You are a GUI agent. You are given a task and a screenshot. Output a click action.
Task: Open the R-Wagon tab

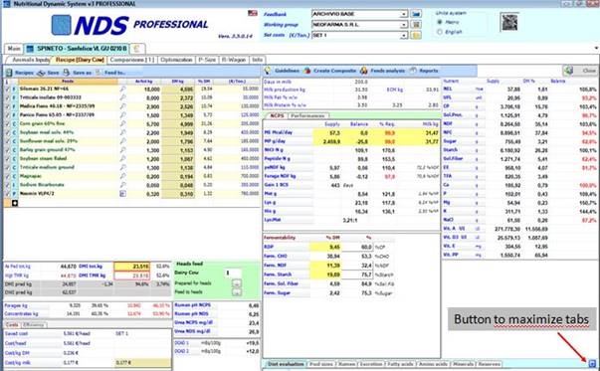coord(234,60)
